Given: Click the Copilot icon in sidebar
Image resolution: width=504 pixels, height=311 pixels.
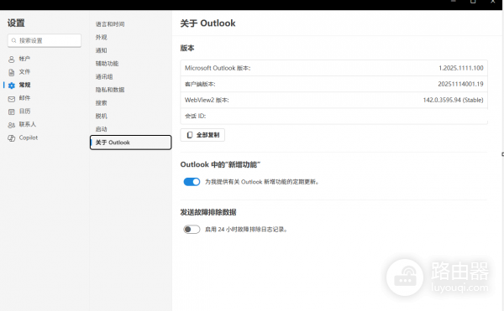Looking at the screenshot, I should 12,138.
